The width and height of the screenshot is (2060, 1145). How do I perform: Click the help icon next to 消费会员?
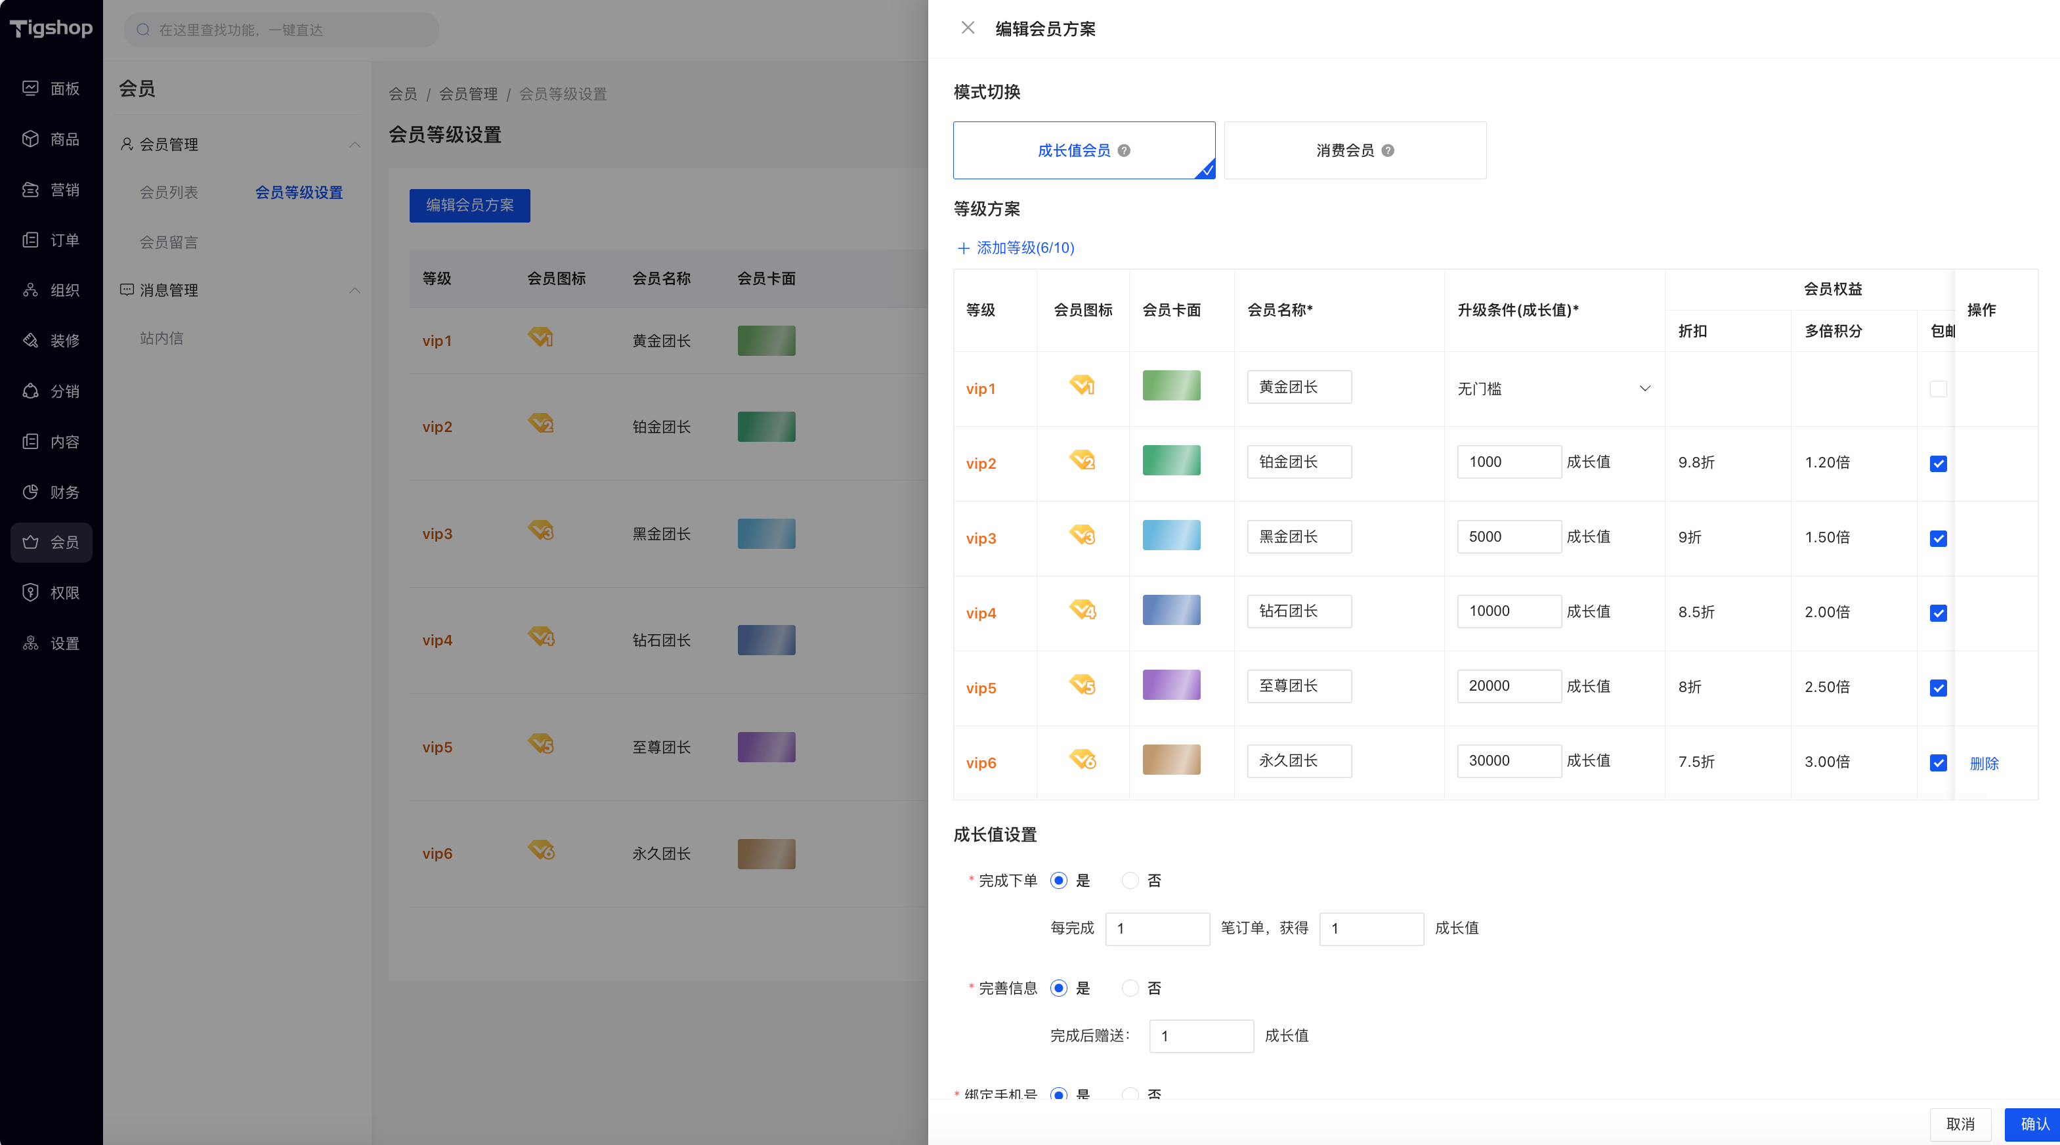point(1388,150)
